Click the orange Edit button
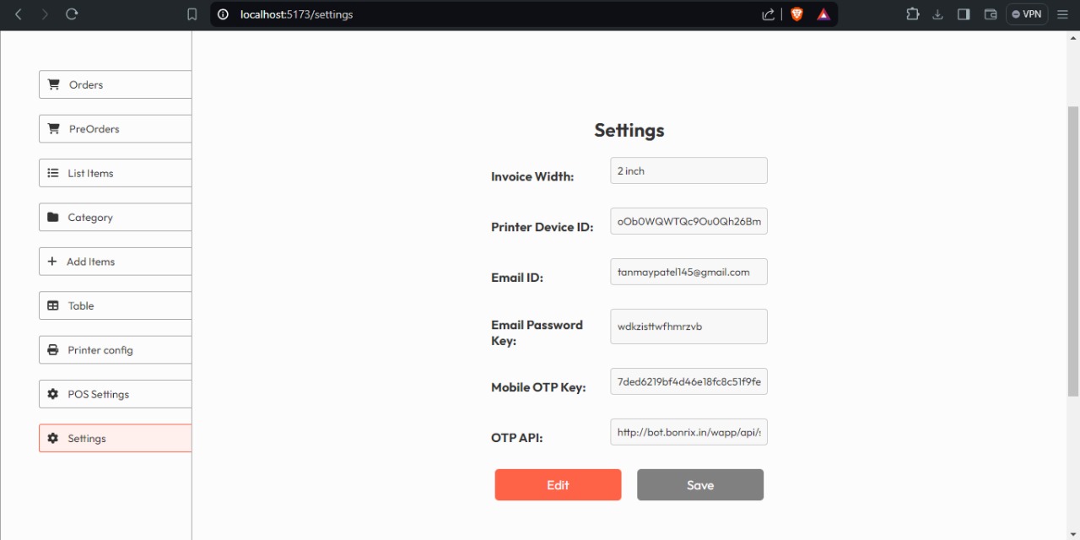Screen dimensions: 1080x540 point(558,485)
